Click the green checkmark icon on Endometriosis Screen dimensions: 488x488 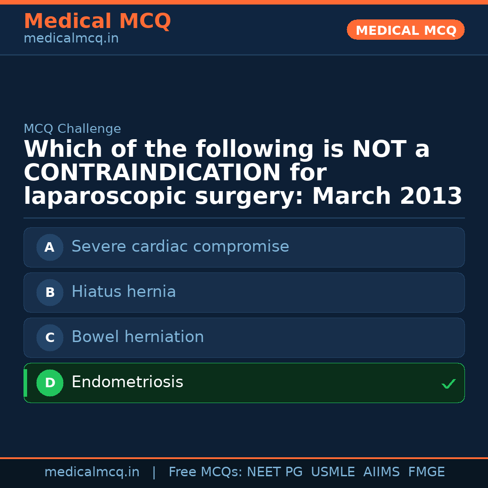[448, 384]
